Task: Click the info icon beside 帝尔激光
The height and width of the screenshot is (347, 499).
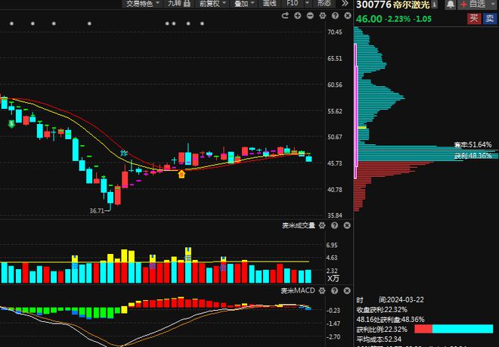Action: [434, 5]
